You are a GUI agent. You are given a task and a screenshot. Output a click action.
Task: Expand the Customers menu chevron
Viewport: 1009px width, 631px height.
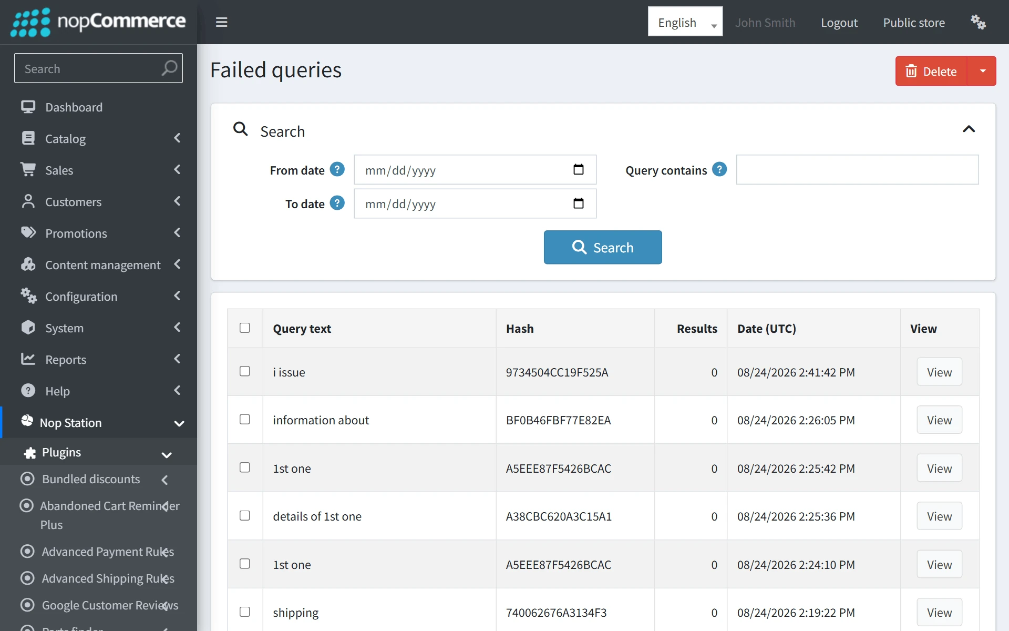click(177, 201)
